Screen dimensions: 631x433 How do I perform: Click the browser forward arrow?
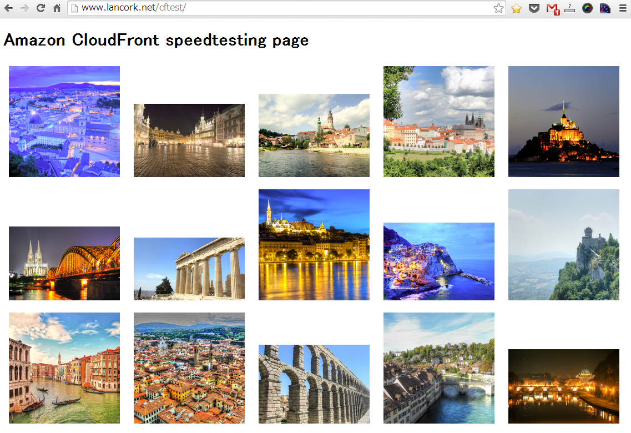[24, 8]
